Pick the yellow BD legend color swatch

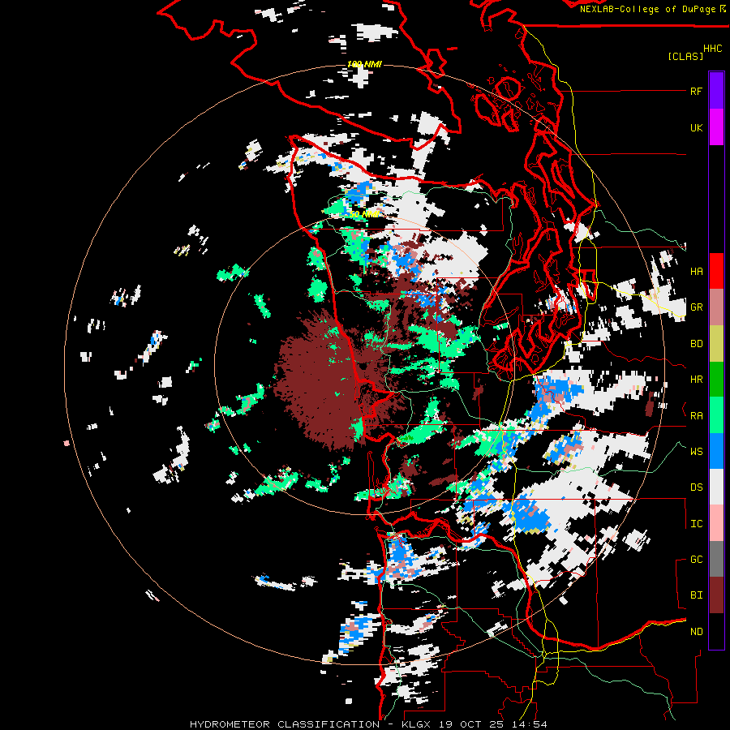pyautogui.click(x=716, y=344)
